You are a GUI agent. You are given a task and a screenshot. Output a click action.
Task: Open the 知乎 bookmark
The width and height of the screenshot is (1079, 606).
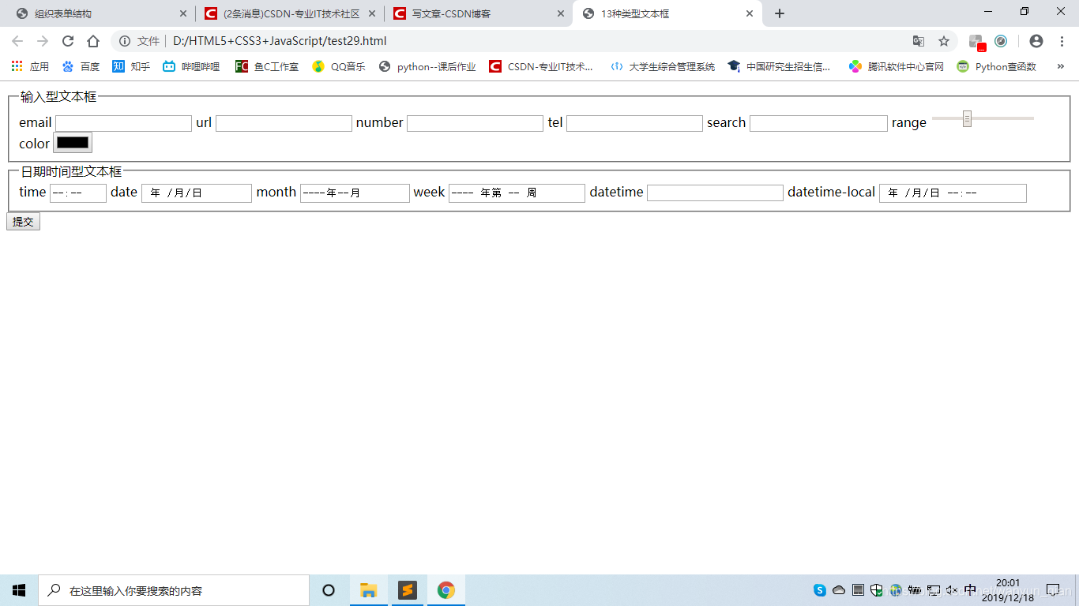click(x=131, y=66)
